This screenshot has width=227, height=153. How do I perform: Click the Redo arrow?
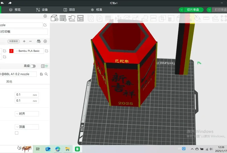pos(10,3)
